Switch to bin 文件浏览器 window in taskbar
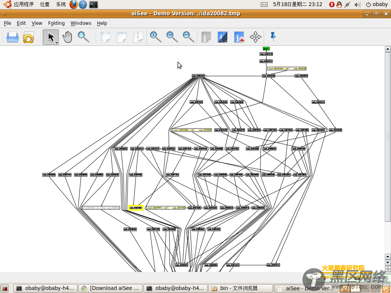 [x=241, y=288]
